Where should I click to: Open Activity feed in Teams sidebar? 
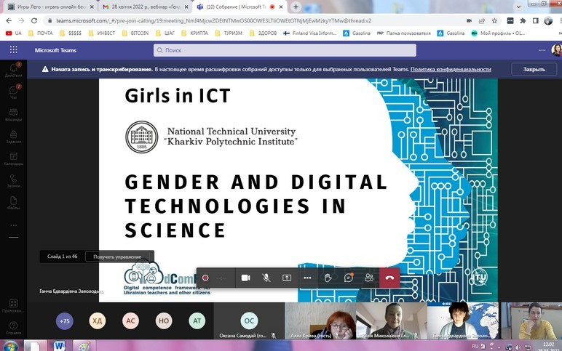coord(13,69)
